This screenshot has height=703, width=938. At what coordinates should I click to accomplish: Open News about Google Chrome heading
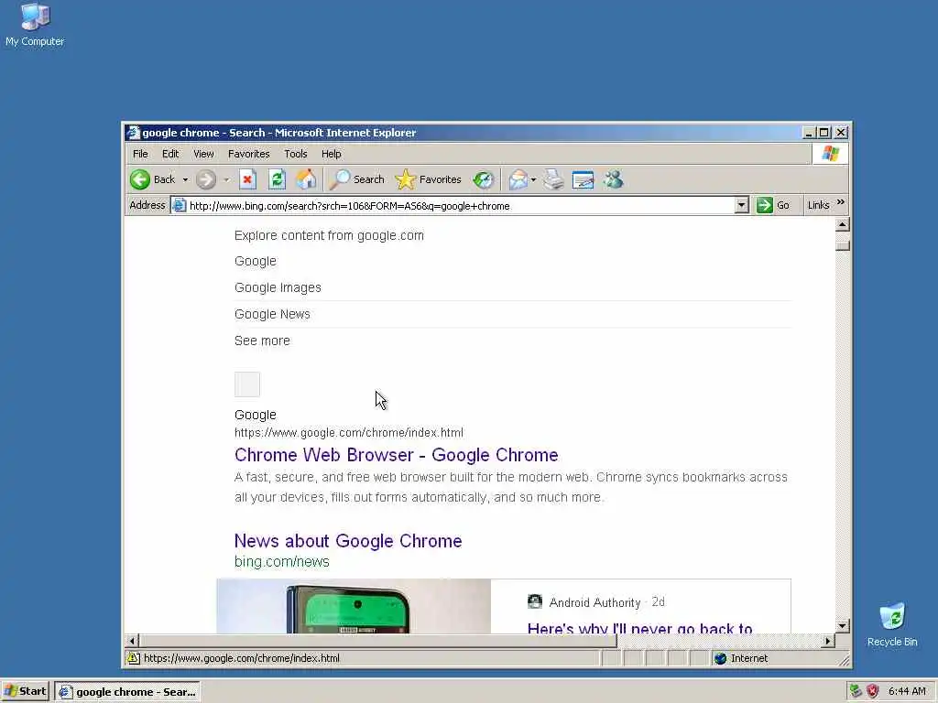pyautogui.click(x=348, y=541)
